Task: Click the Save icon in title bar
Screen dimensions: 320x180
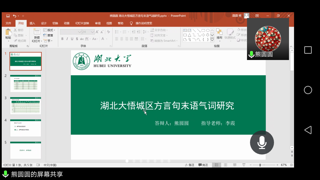Action: pos(8,16)
